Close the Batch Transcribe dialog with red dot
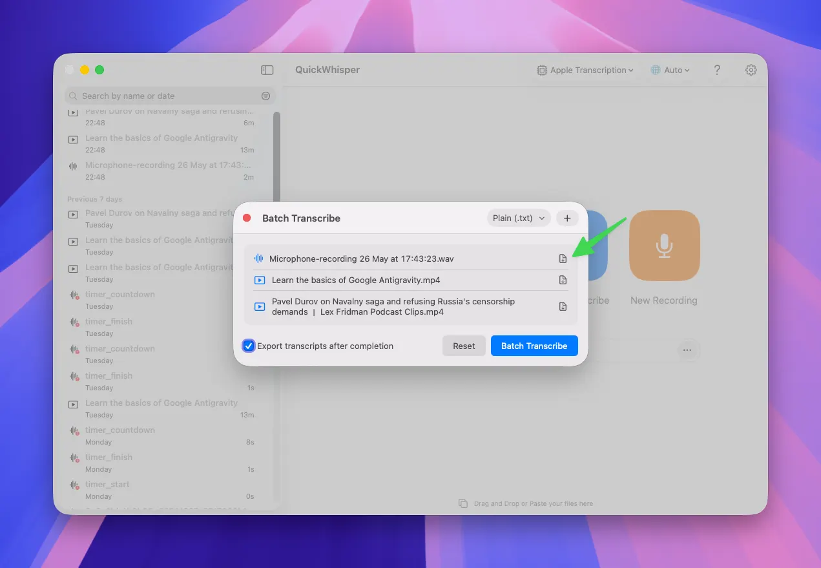821x568 pixels. point(247,218)
